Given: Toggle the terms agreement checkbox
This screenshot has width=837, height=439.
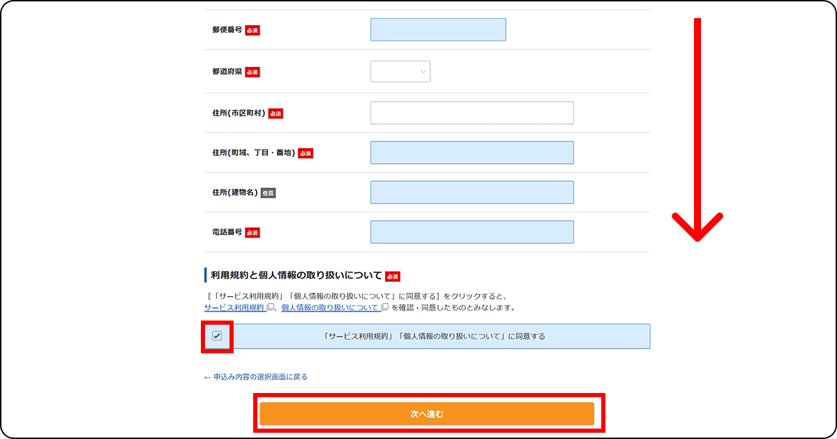Looking at the screenshot, I should 217,336.
